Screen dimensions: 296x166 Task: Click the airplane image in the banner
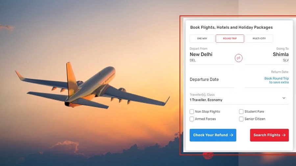click(92, 86)
